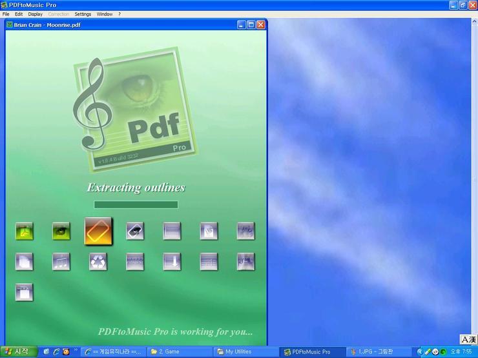Open the File menu

(6, 14)
